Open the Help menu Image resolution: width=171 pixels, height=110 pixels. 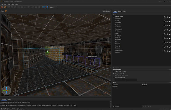click(16, 4)
